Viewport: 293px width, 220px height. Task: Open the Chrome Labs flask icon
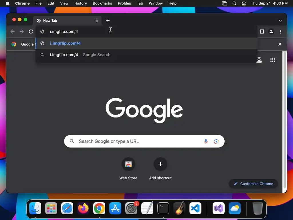pos(259,60)
